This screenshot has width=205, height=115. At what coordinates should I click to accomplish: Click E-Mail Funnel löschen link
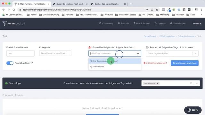click(155, 63)
